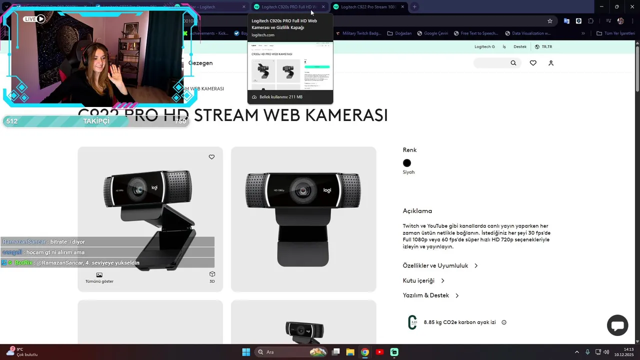640x360 pixels.
Task: Open the weather widget showing 9°C
Action: (x=22, y=352)
